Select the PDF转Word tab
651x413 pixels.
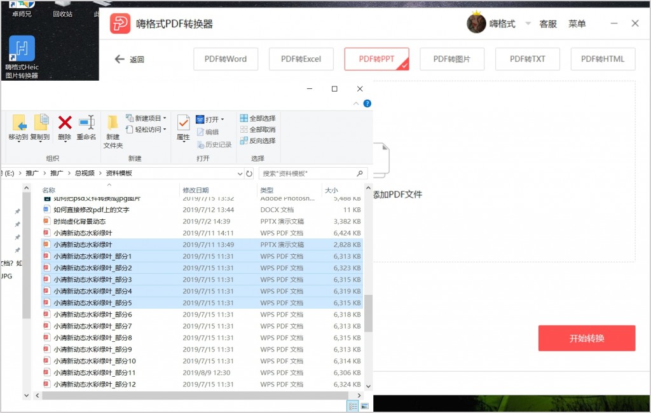(x=226, y=59)
